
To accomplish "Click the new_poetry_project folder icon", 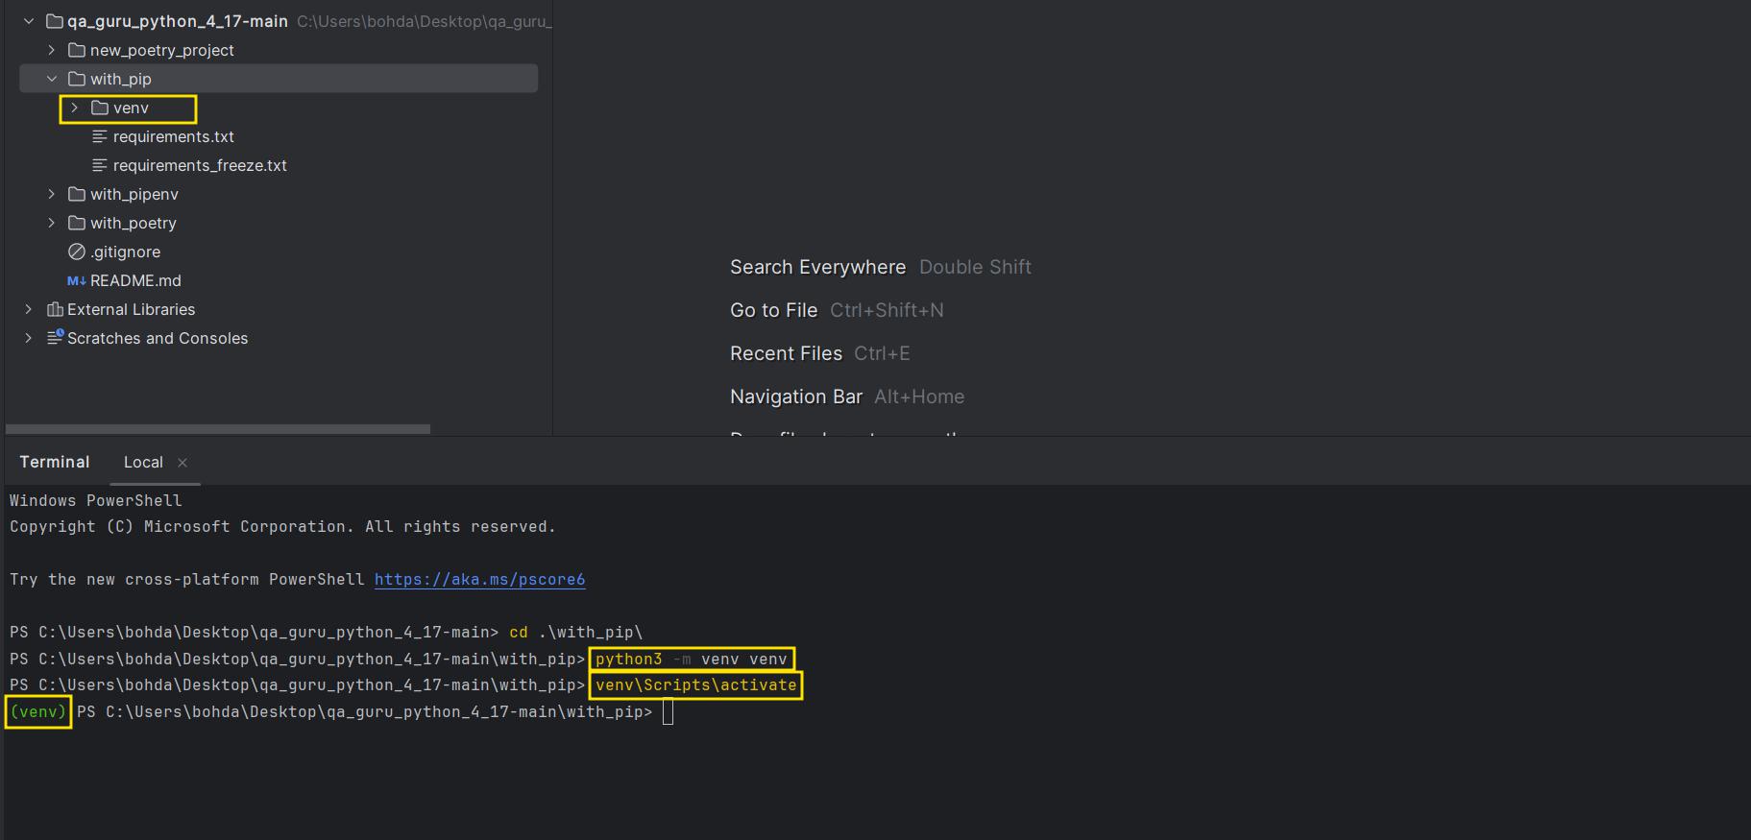I will point(77,50).
